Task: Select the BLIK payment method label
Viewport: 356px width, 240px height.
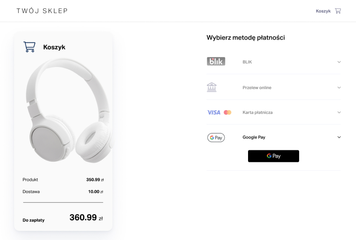Action: click(247, 62)
